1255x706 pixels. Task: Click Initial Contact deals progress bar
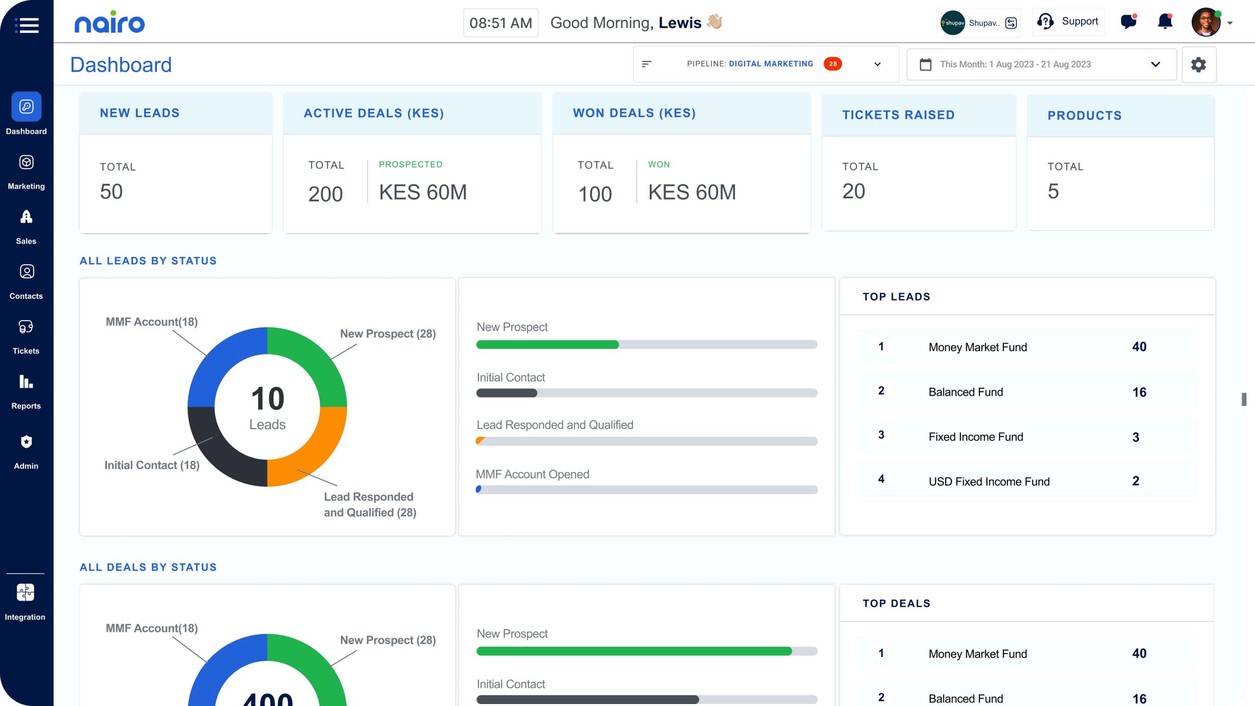[x=647, y=700]
